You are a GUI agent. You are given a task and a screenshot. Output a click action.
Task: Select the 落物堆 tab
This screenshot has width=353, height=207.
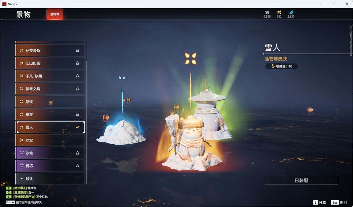tap(55, 14)
